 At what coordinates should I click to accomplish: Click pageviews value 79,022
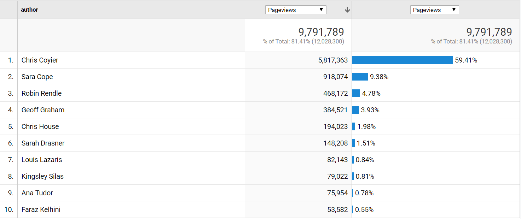point(337,176)
